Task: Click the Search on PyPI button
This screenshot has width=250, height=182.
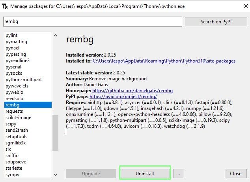Action: [x=216, y=22]
